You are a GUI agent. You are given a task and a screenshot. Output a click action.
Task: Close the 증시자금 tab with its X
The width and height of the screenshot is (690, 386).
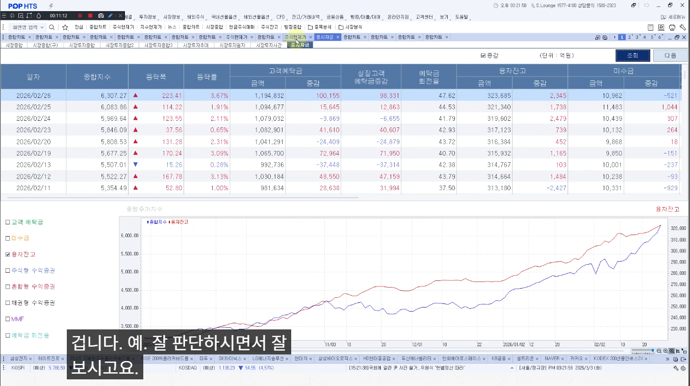[x=338, y=37]
